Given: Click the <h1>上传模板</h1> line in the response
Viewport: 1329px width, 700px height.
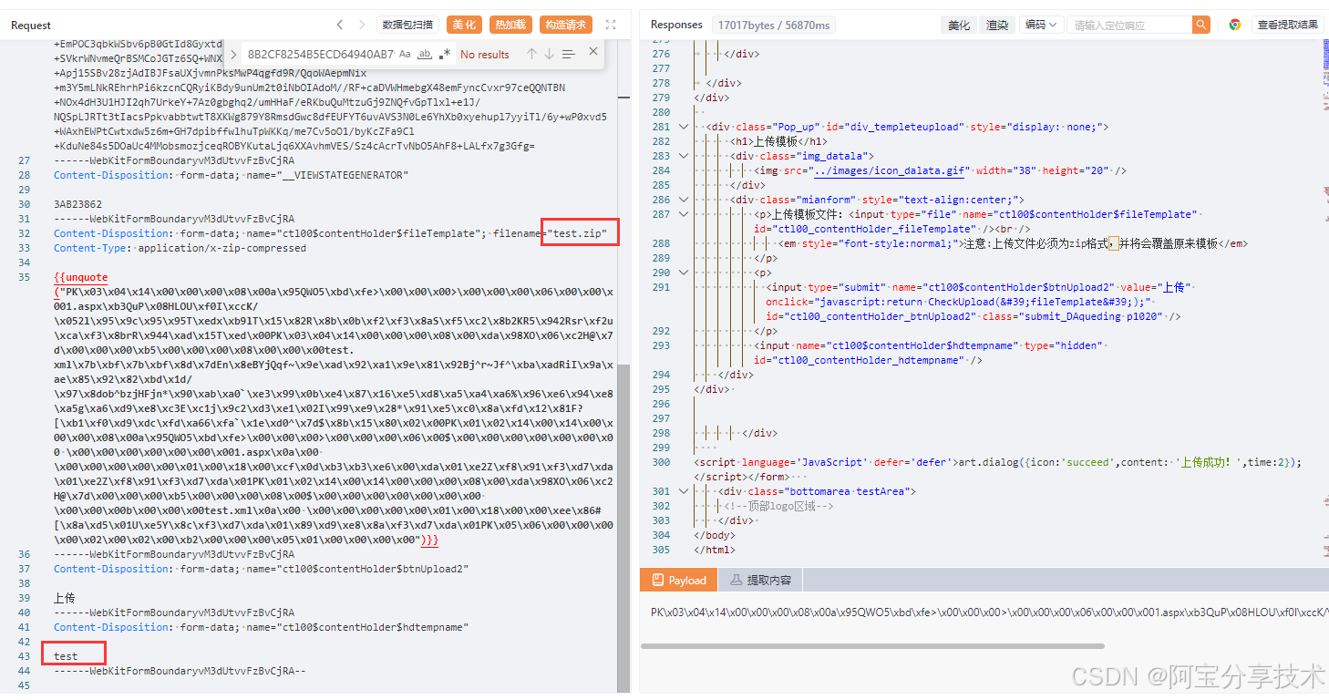Looking at the screenshot, I should [x=778, y=141].
